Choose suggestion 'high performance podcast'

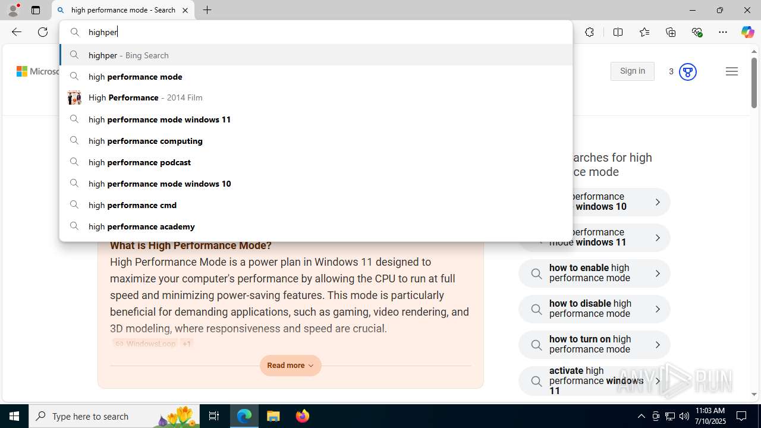tap(316, 162)
